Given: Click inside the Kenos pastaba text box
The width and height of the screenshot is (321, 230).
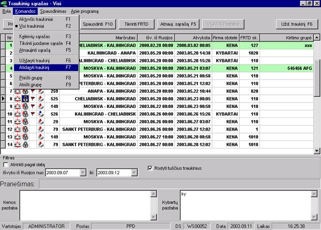Looking at the screenshot, I should tap(85, 205).
